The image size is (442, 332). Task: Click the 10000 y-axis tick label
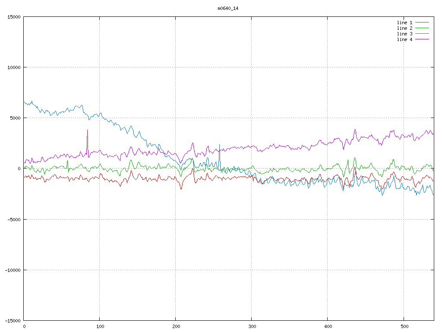click(14, 67)
